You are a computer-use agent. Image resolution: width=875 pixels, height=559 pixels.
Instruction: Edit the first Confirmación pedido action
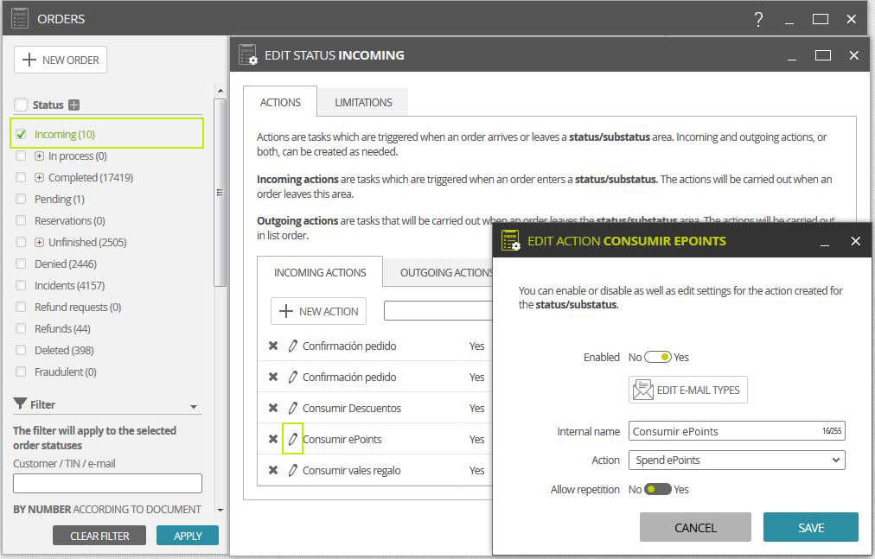[292, 346]
